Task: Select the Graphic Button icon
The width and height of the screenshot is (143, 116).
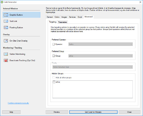Action: point(6,15)
